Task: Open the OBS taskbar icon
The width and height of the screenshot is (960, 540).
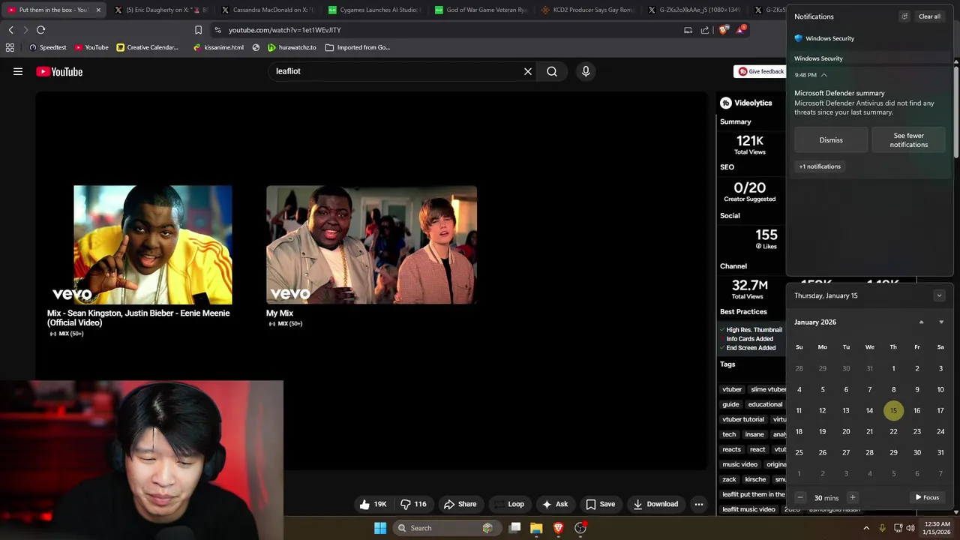Action: 580,528
